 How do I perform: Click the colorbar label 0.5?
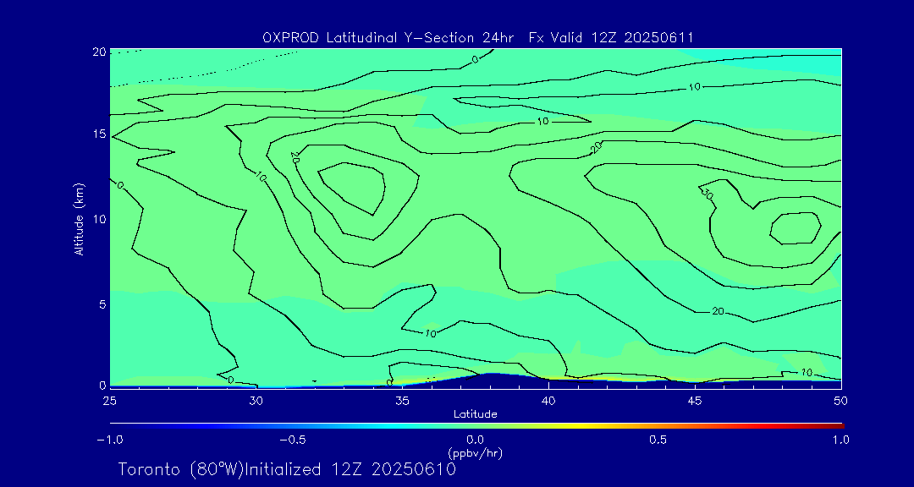(x=658, y=440)
